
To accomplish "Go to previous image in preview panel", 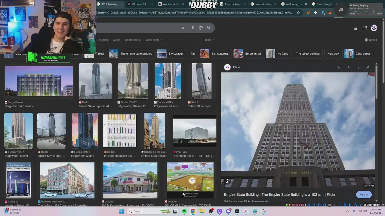I will [339, 67].
